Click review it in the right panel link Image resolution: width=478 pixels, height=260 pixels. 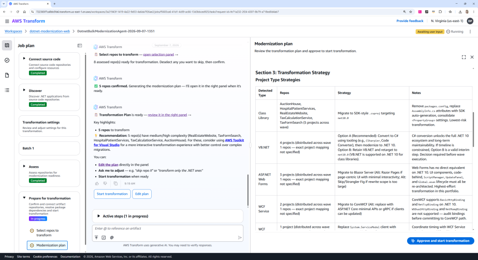coord(168,115)
